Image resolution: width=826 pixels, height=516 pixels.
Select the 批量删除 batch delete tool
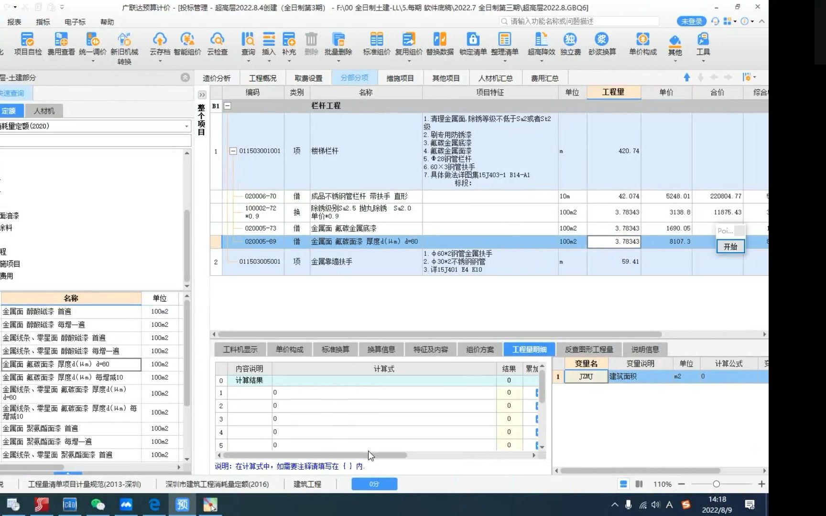338,45
